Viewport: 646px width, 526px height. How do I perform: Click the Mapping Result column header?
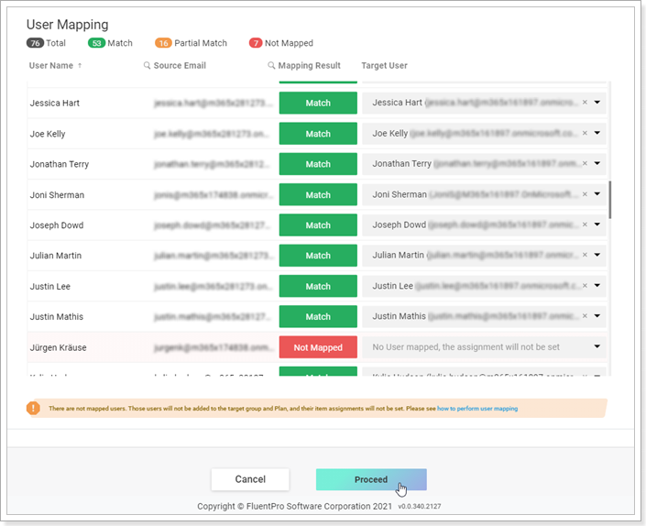coord(309,65)
